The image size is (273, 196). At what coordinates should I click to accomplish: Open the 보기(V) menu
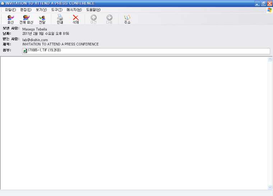click(41, 10)
